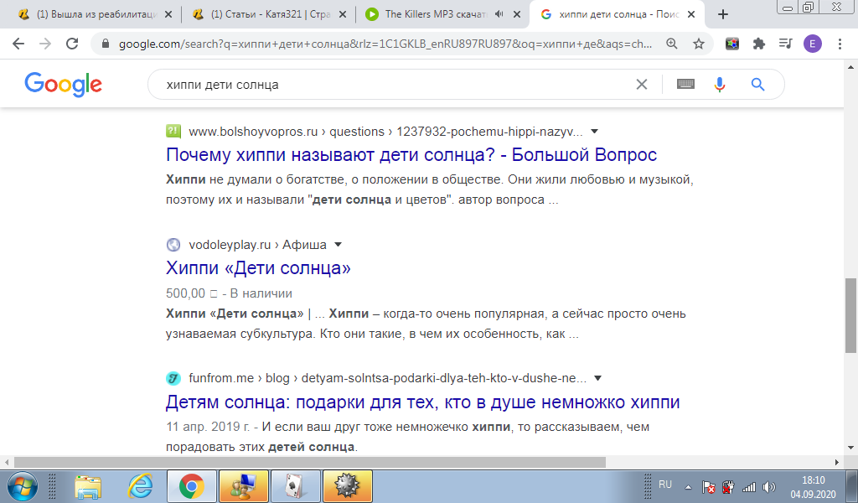858x503 pixels.
Task: Clear the search query with the X
Action: click(x=642, y=84)
